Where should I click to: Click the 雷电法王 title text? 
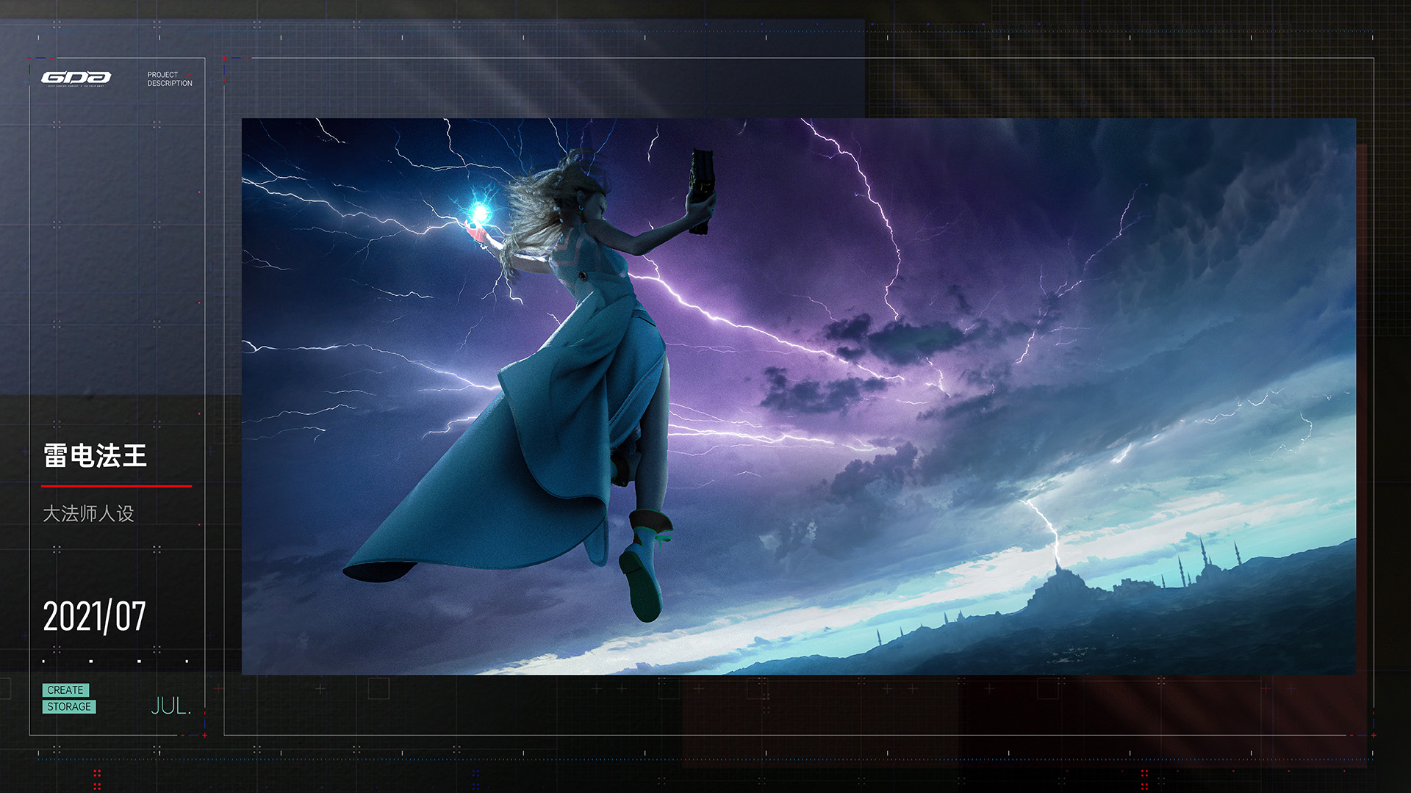tap(95, 456)
